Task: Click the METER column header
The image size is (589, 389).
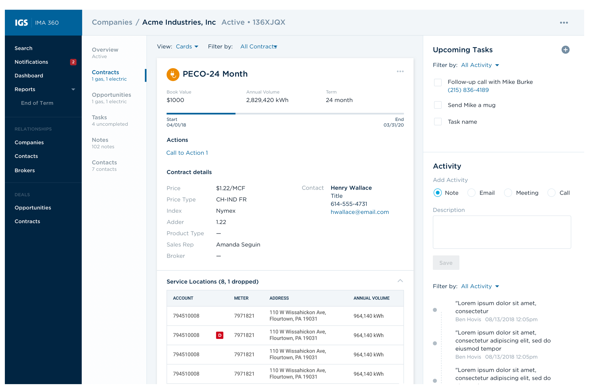Action: 241,298
